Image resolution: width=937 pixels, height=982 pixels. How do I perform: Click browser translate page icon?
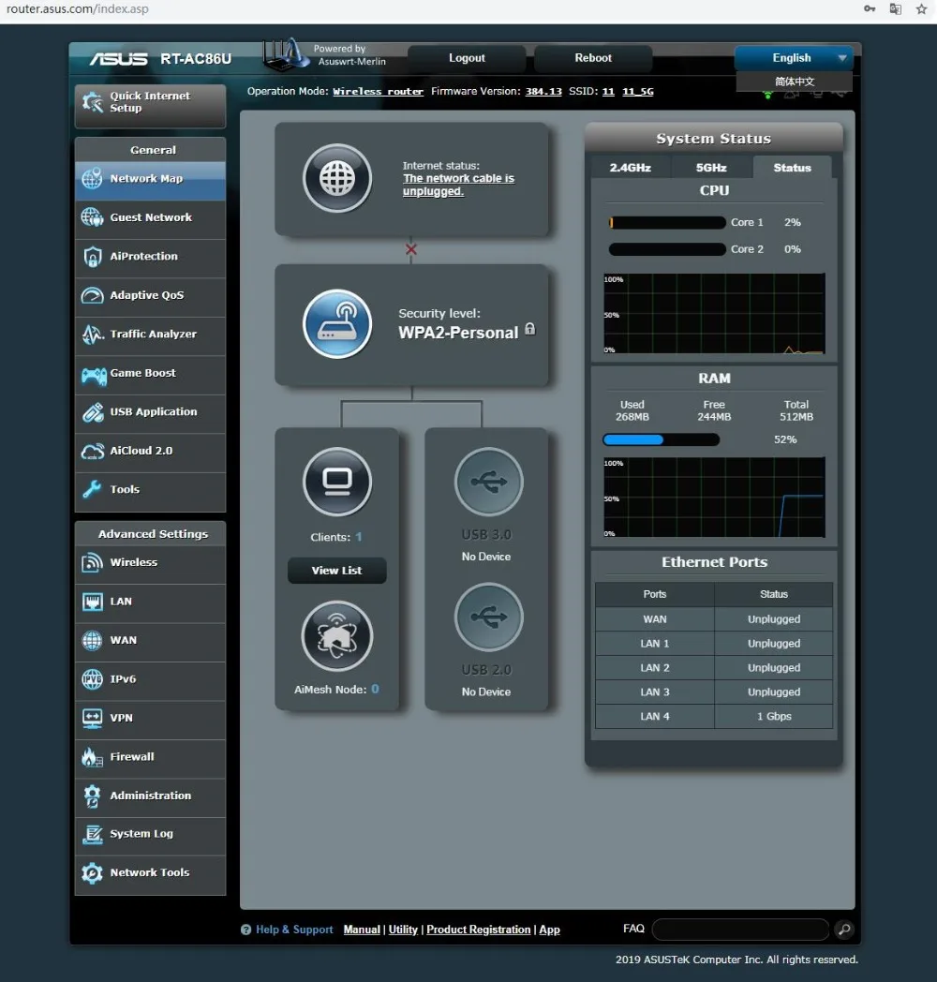[896, 8]
